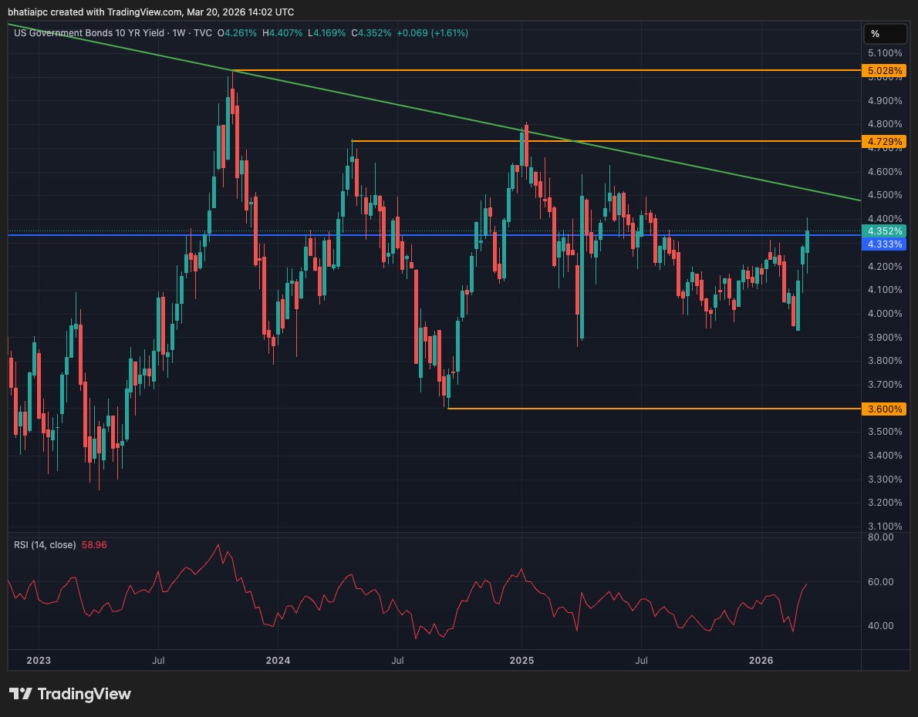Viewport: 918px width, 717px height.
Task: Click the 4.000% price axis label
Action: 885,314
